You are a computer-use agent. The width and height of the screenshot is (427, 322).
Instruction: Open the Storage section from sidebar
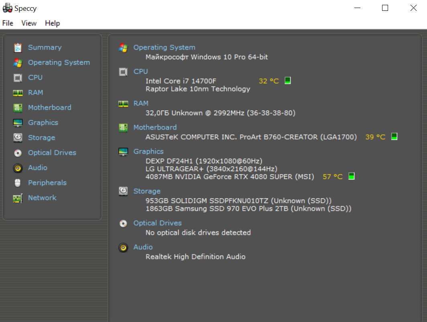[x=41, y=138]
